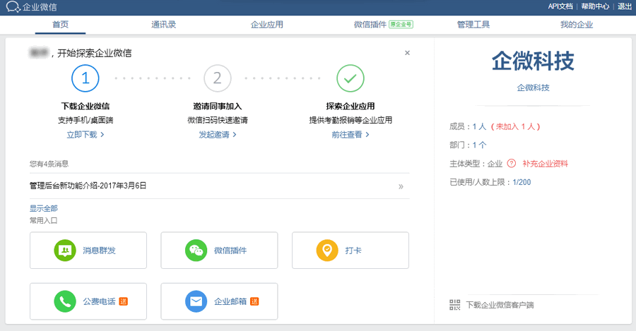Click the 1/200 usage limit value
The image size is (636, 331).
pos(522,182)
